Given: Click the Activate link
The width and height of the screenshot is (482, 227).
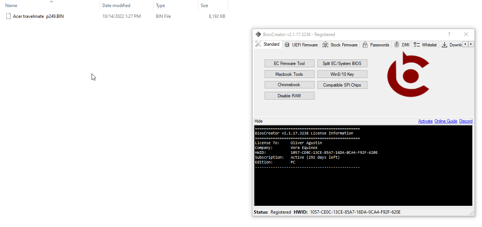Looking at the screenshot, I should tap(425, 121).
